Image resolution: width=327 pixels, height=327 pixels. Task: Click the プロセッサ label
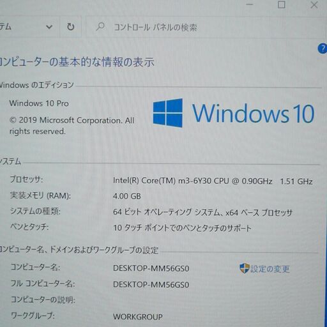tap(26, 179)
